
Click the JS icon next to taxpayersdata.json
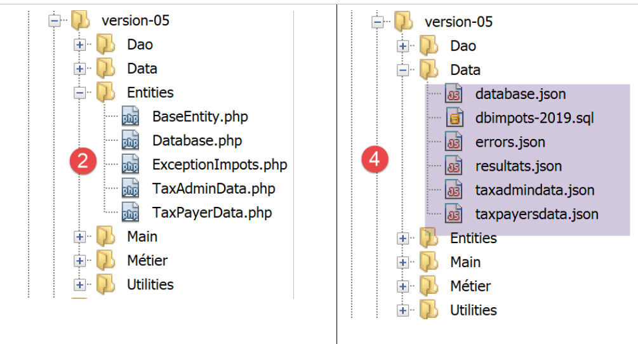coord(453,215)
